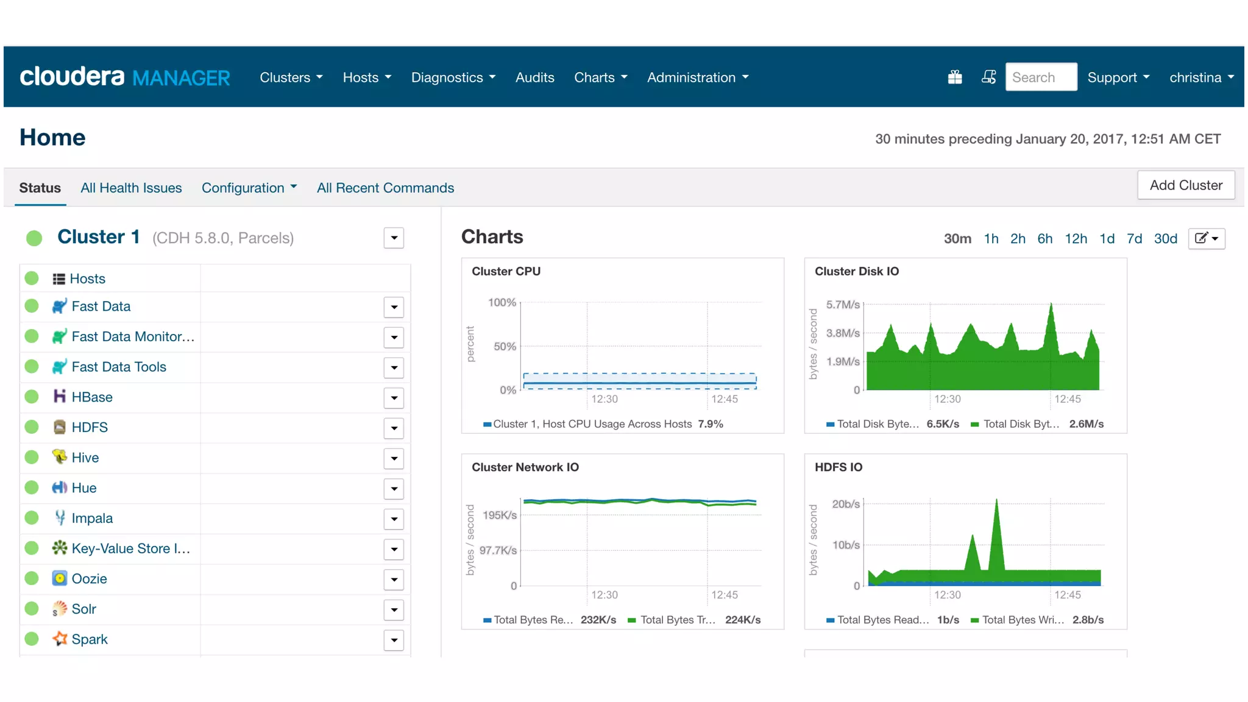The height and width of the screenshot is (702, 1248).
Task: Click the Impala service icon
Action: point(59,518)
